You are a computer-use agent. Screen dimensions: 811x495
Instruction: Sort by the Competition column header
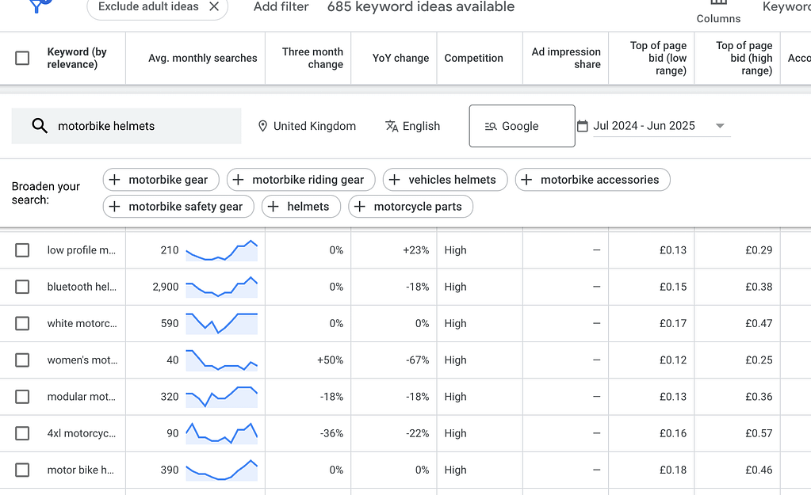[473, 58]
